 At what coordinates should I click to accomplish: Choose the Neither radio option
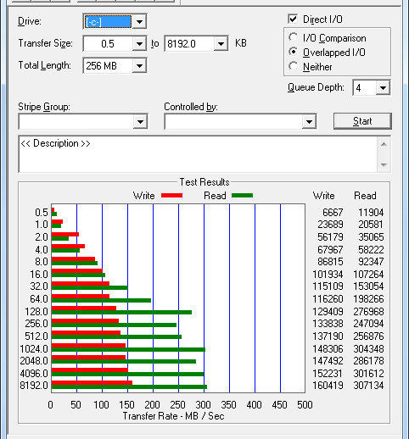294,66
